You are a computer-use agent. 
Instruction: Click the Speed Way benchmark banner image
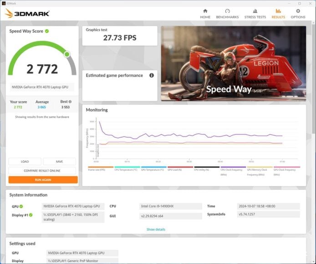[233, 63]
